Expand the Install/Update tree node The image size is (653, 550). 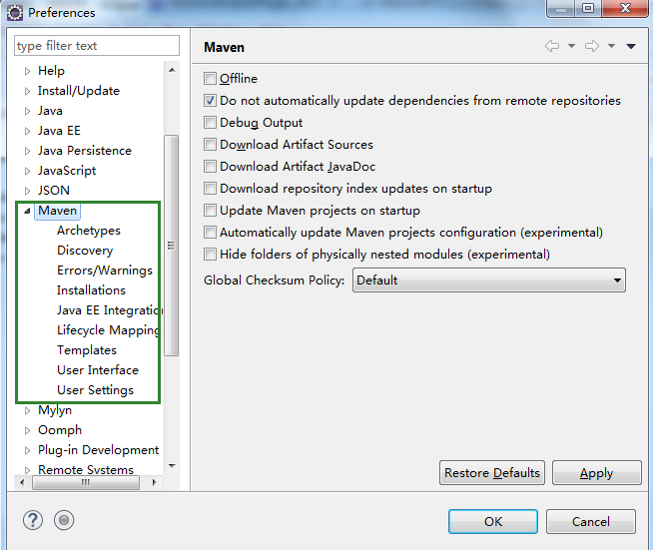click(x=27, y=91)
